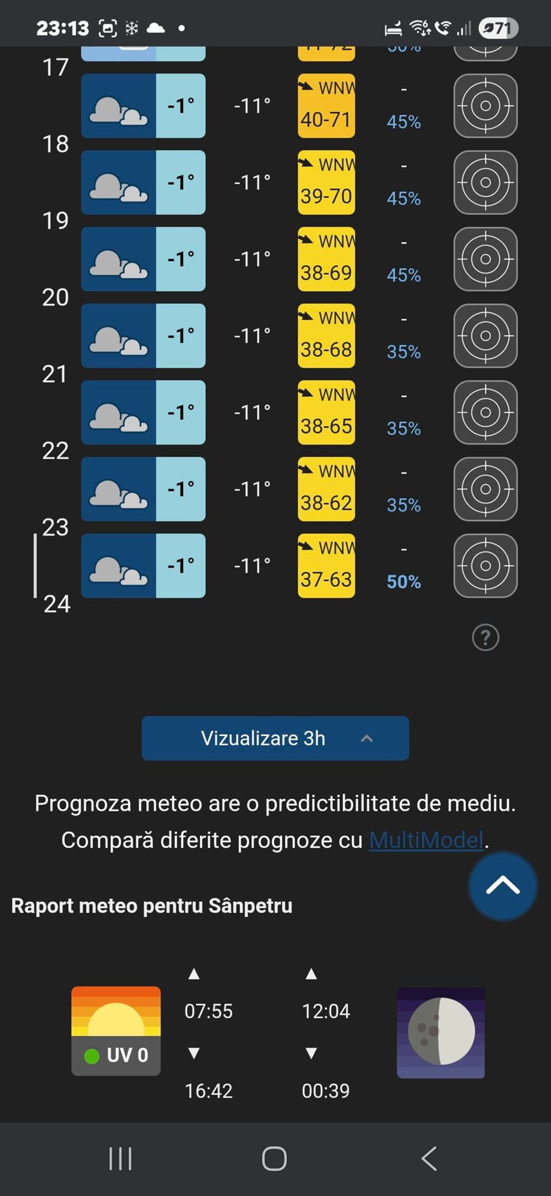
Task: Select the cloudy weather icon for hour 20
Action: pos(118,335)
